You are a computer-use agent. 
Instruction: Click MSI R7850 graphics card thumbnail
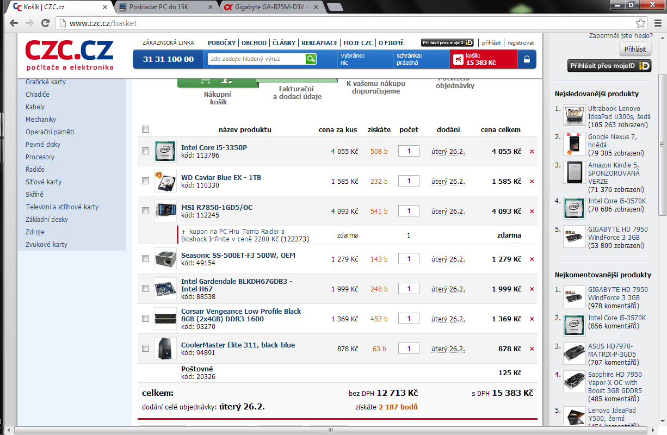pos(165,211)
